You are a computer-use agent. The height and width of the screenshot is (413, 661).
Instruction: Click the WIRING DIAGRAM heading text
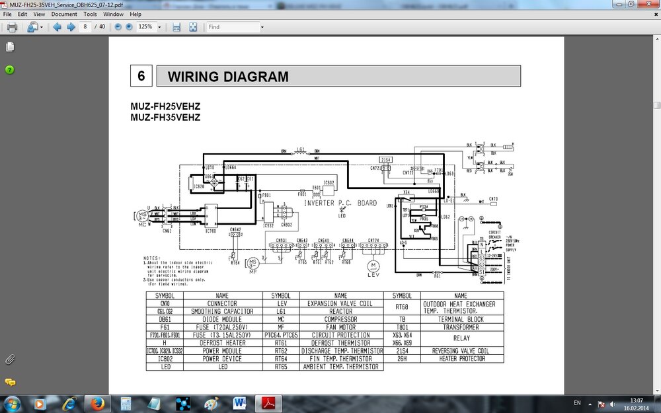(228, 77)
